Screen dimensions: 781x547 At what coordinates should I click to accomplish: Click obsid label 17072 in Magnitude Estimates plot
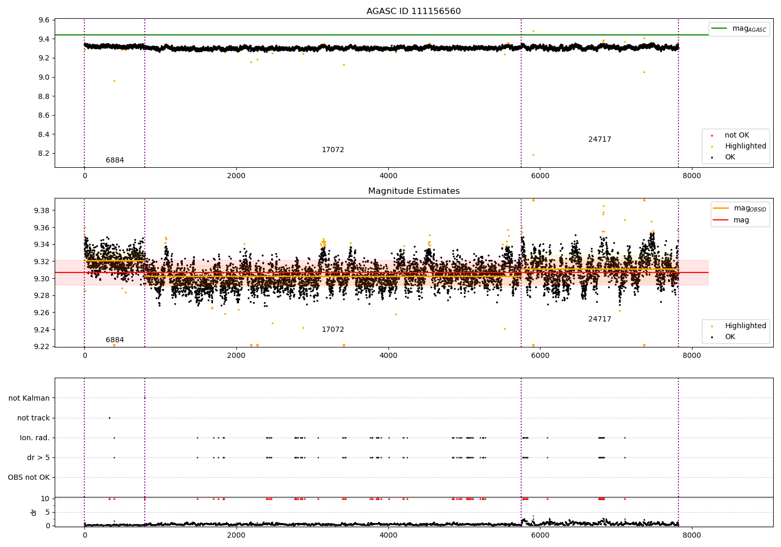click(333, 330)
